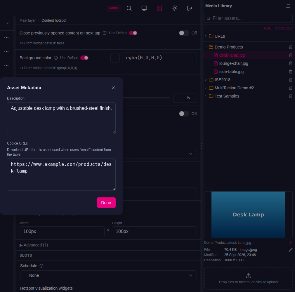Create new folder in Media Library
The width and height of the screenshot is (295, 292).
(288, 6)
